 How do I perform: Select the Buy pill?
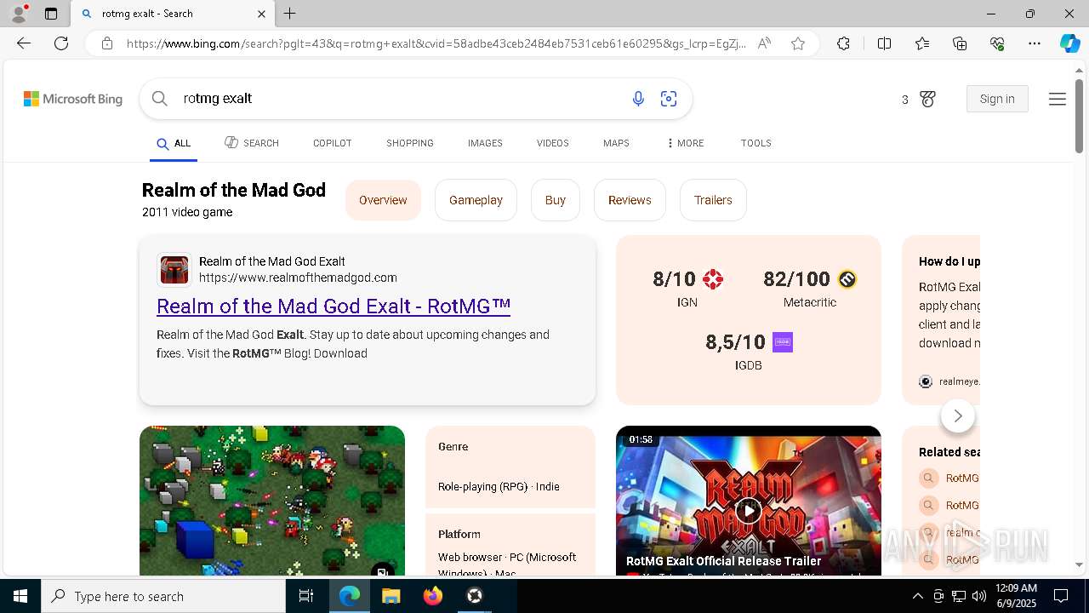[x=556, y=200]
